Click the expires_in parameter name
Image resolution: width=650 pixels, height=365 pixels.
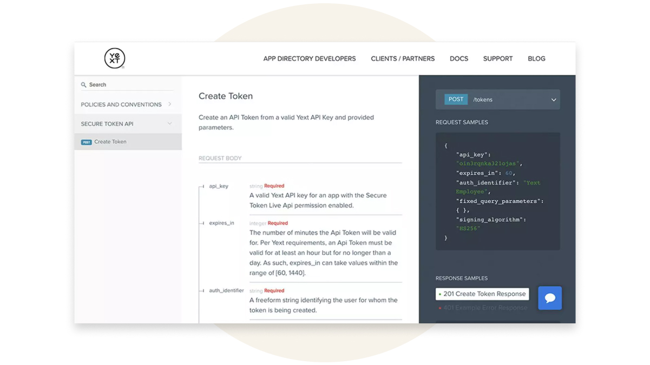221,223
